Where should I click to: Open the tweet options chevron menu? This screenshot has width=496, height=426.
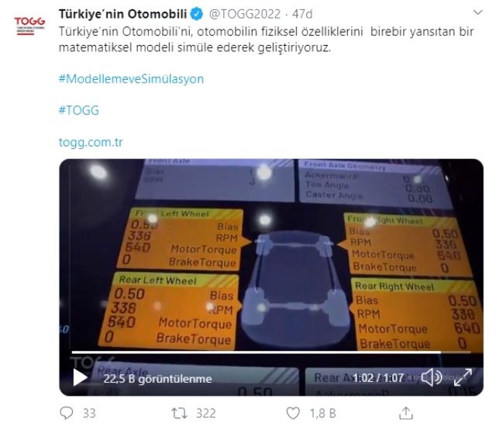(x=477, y=12)
